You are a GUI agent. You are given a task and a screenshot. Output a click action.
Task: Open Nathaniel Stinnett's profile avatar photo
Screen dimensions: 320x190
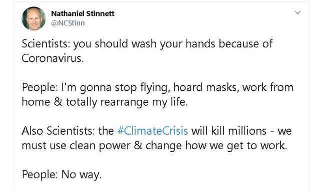click(x=33, y=18)
